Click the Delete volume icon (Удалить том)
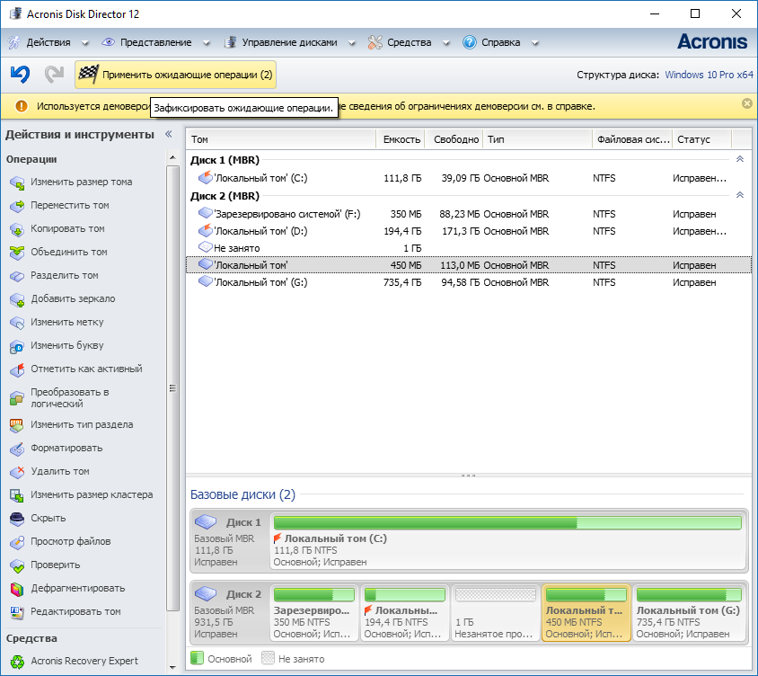This screenshot has width=758, height=676. click(x=17, y=472)
